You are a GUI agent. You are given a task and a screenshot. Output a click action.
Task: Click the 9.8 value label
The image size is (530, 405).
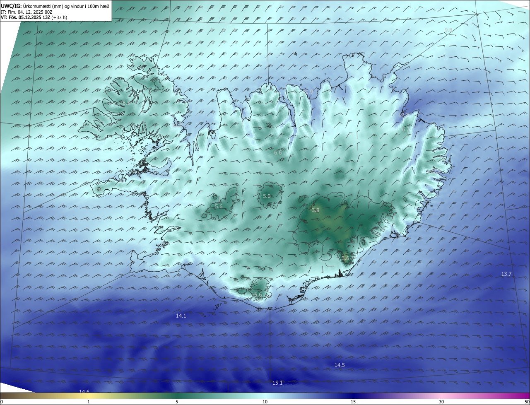448,30
